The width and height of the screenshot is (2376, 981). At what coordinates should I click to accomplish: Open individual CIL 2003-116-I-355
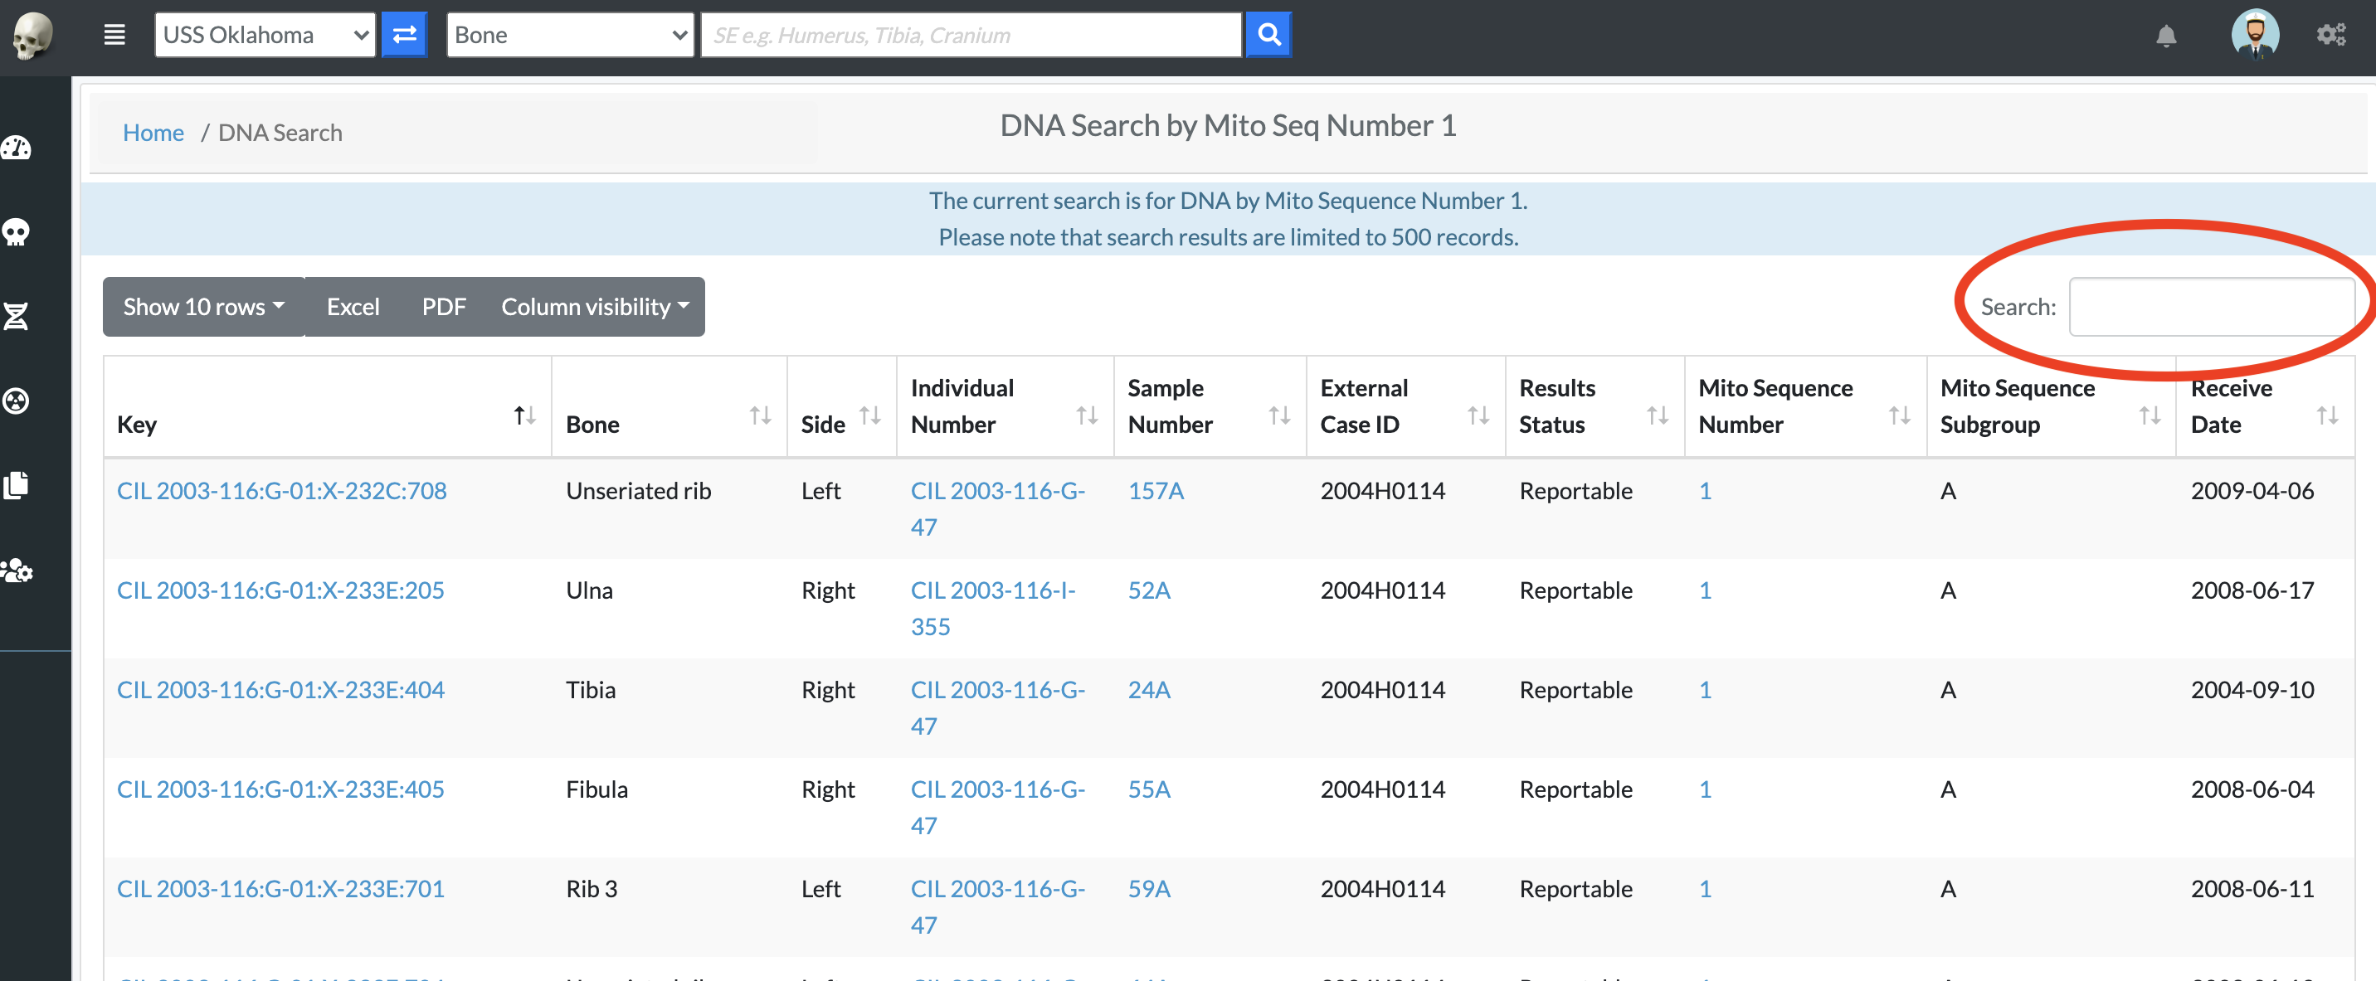[x=993, y=609]
